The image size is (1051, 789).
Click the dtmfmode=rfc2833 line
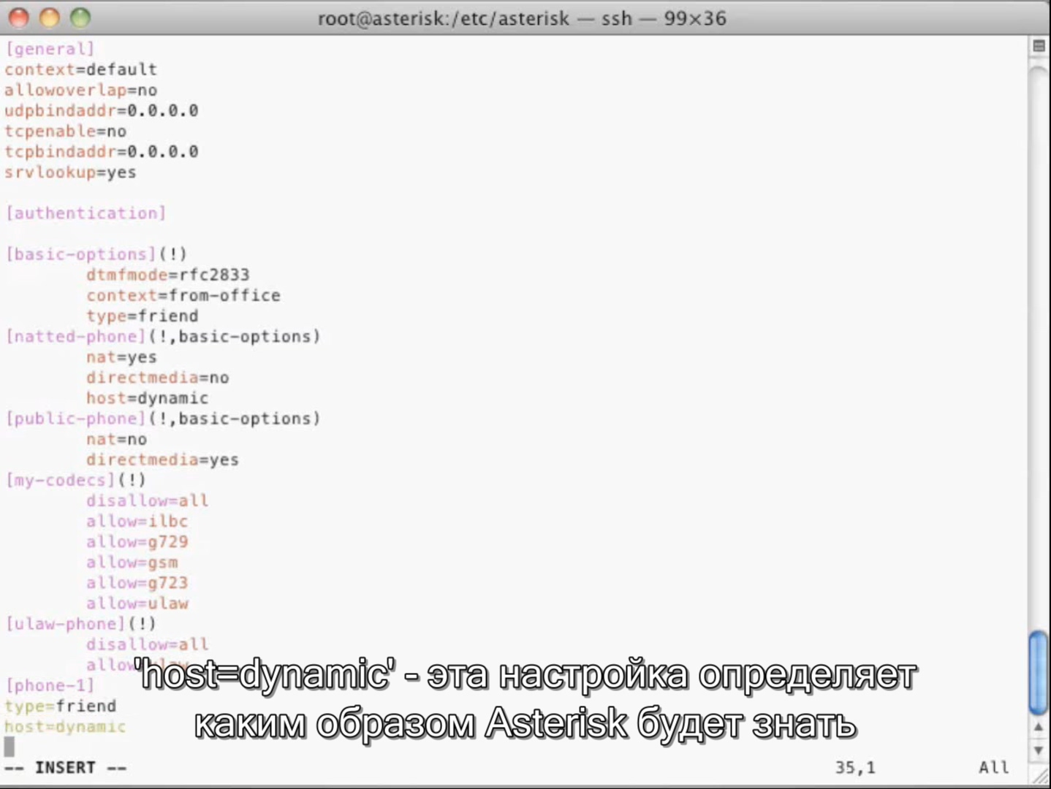coord(168,275)
